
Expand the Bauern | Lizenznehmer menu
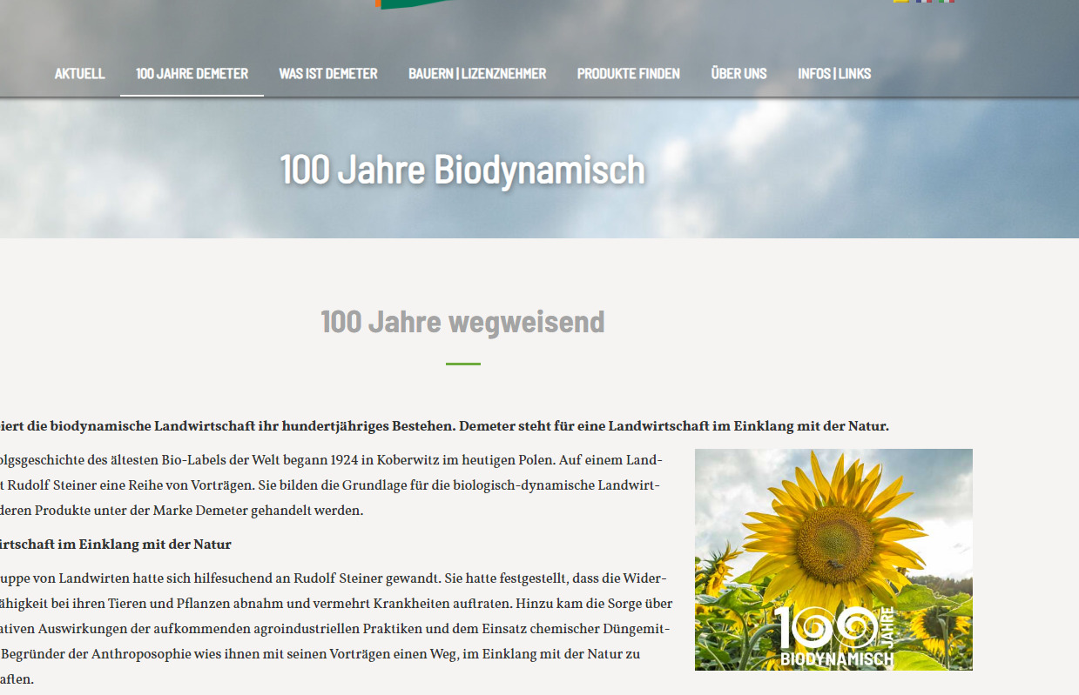click(x=477, y=74)
